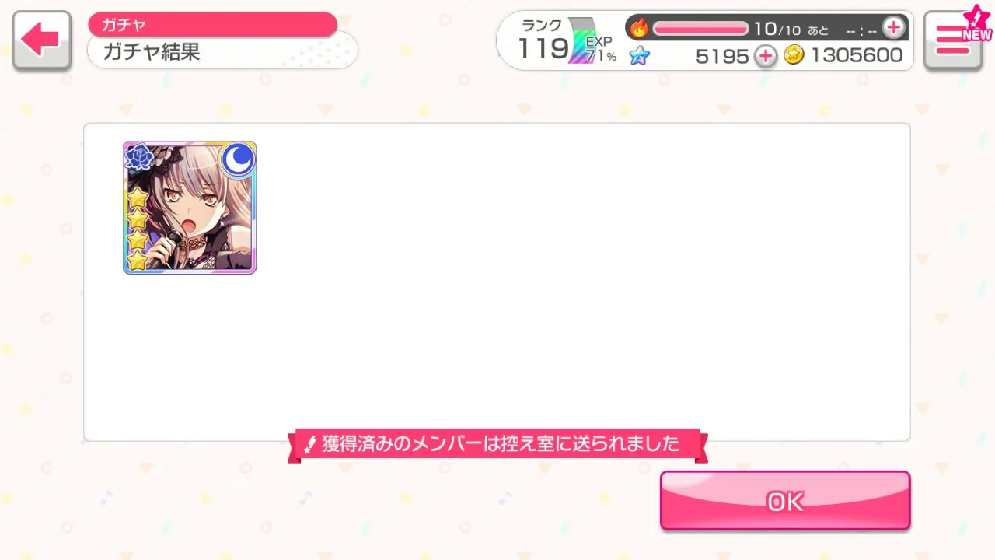Click the blue star currency icon

click(639, 56)
